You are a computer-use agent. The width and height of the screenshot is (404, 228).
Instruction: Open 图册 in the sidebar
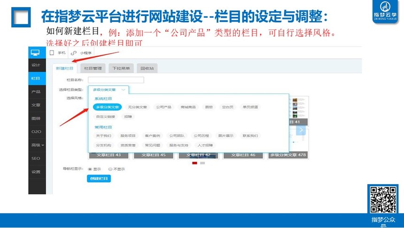click(x=36, y=118)
